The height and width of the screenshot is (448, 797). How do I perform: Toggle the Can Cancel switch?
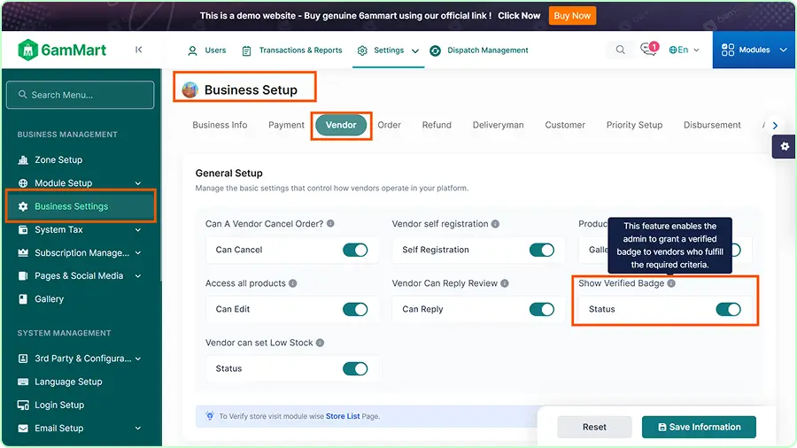[x=355, y=250]
